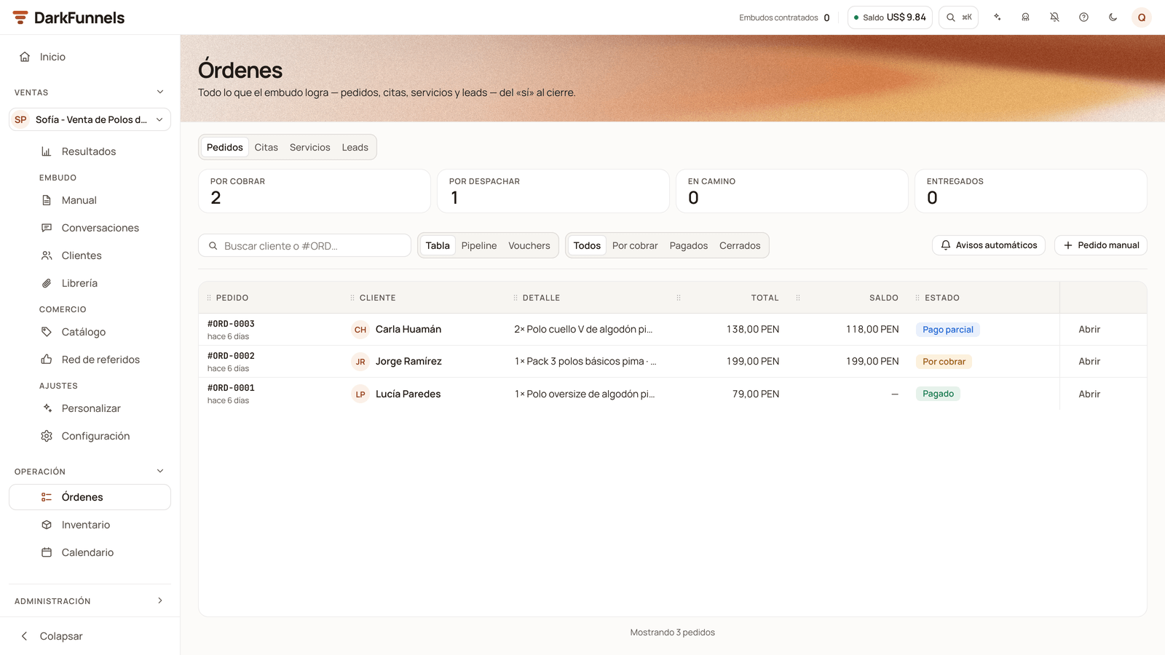Screen dimensions: 1165x655
Task: Filter orders by Por cobrar tab
Action: [x=635, y=245]
